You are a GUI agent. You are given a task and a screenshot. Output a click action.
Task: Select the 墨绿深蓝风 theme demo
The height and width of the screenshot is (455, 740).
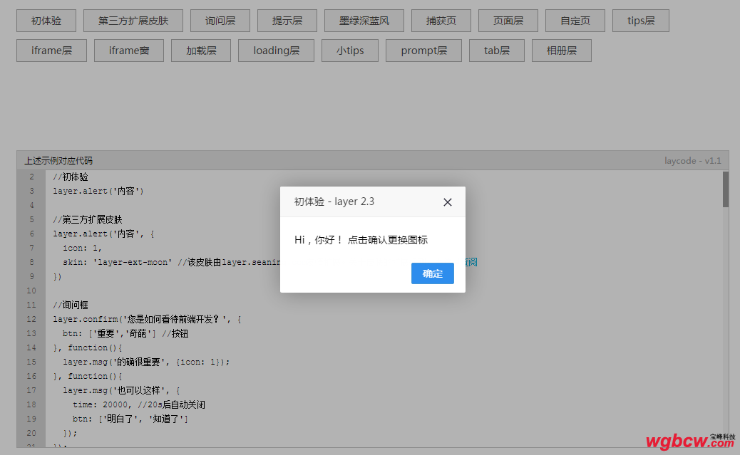(364, 21)
